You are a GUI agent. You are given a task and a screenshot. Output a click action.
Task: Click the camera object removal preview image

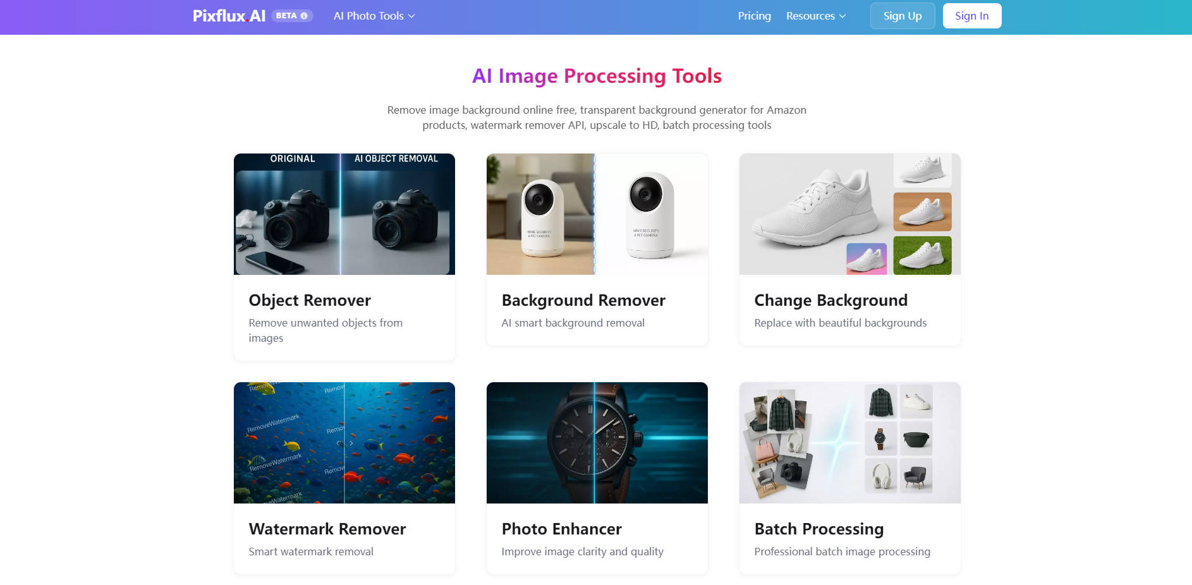(344, 214)
